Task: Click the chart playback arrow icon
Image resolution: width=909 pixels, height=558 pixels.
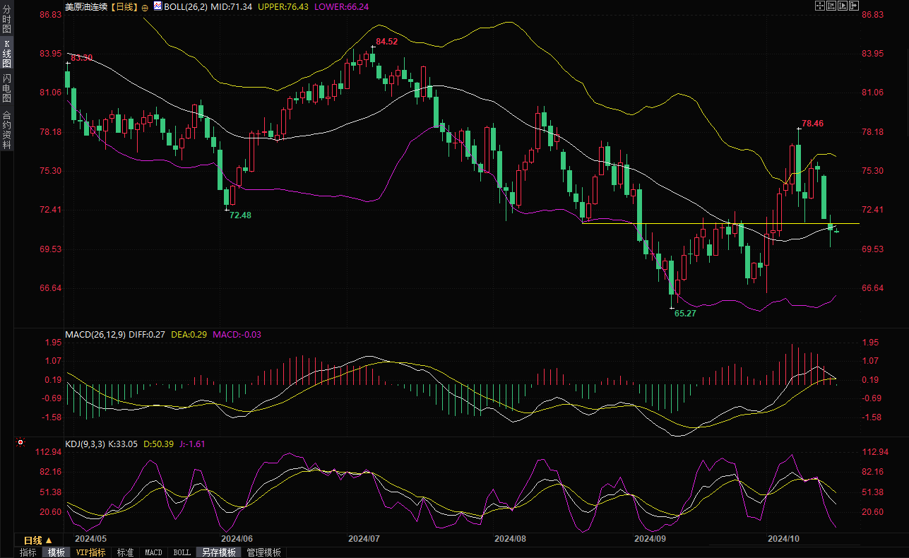Action: pyautogui.click(x=843, y=6)
